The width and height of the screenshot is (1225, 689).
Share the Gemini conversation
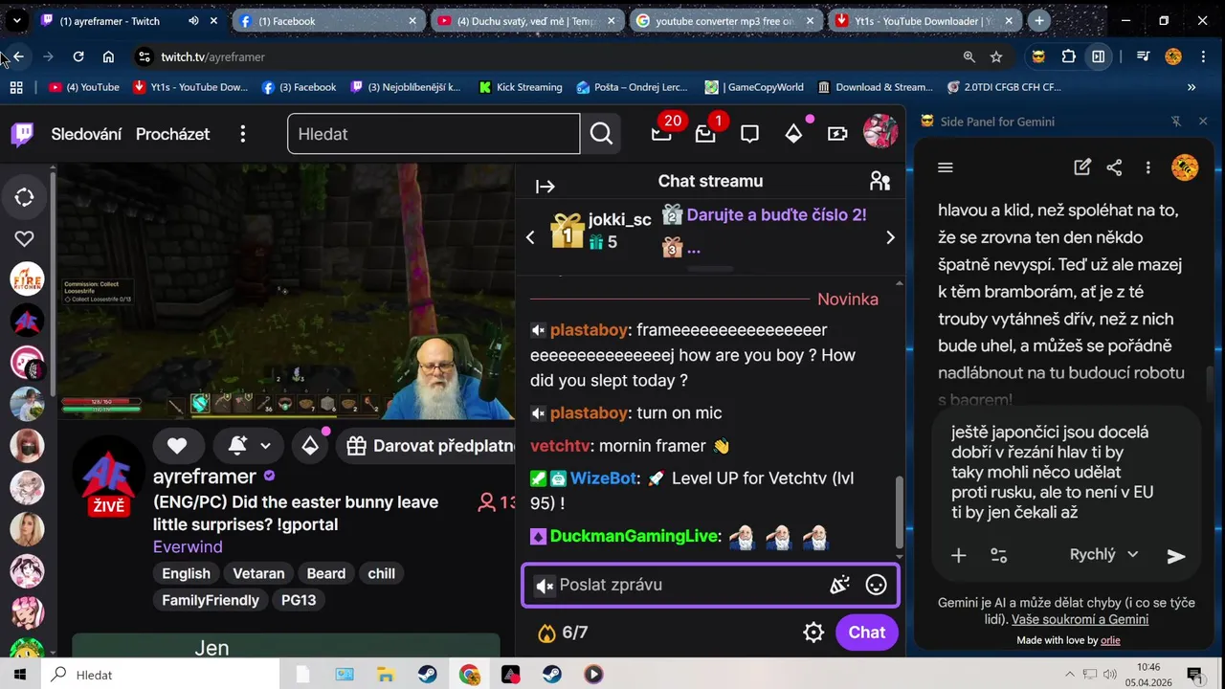point(1114,167)
